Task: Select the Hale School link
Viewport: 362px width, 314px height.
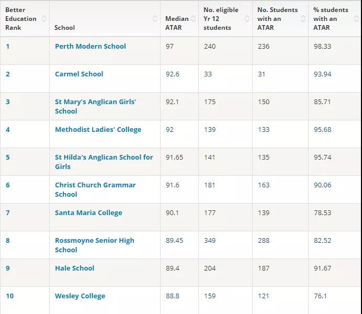Action: point(74,268)
